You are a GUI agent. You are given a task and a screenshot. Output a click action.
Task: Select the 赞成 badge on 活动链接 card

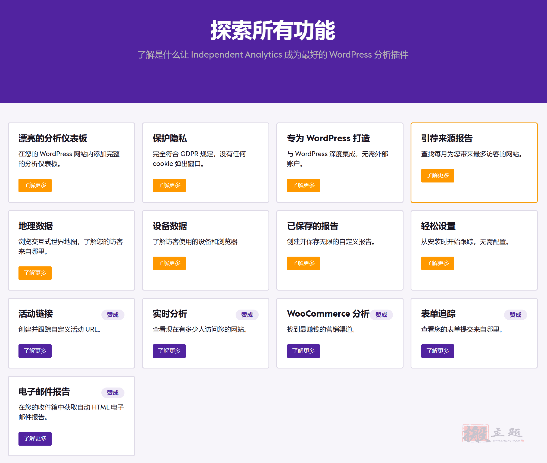[x=113, y=315]
